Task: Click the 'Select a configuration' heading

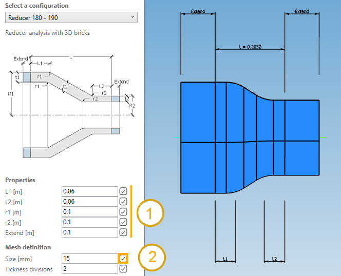Action: click(37, 6)
